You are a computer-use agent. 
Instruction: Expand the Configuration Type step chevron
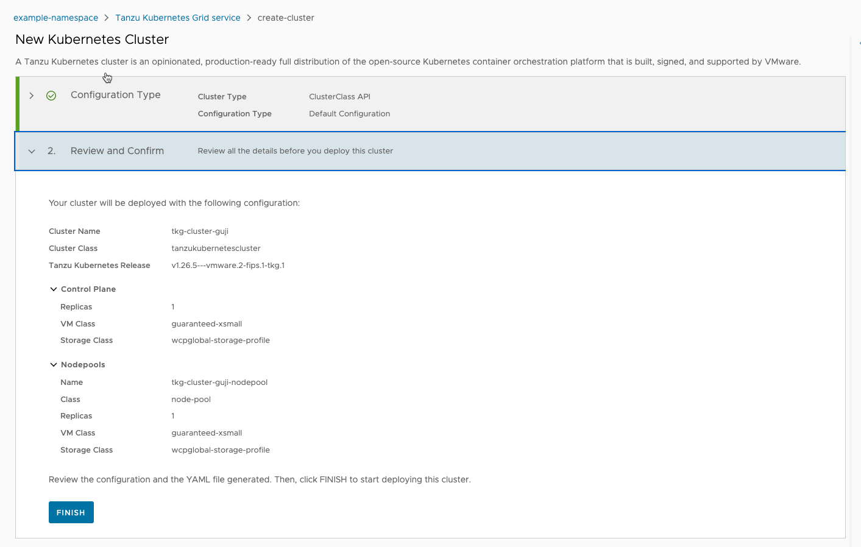click(x=32, y=96)
